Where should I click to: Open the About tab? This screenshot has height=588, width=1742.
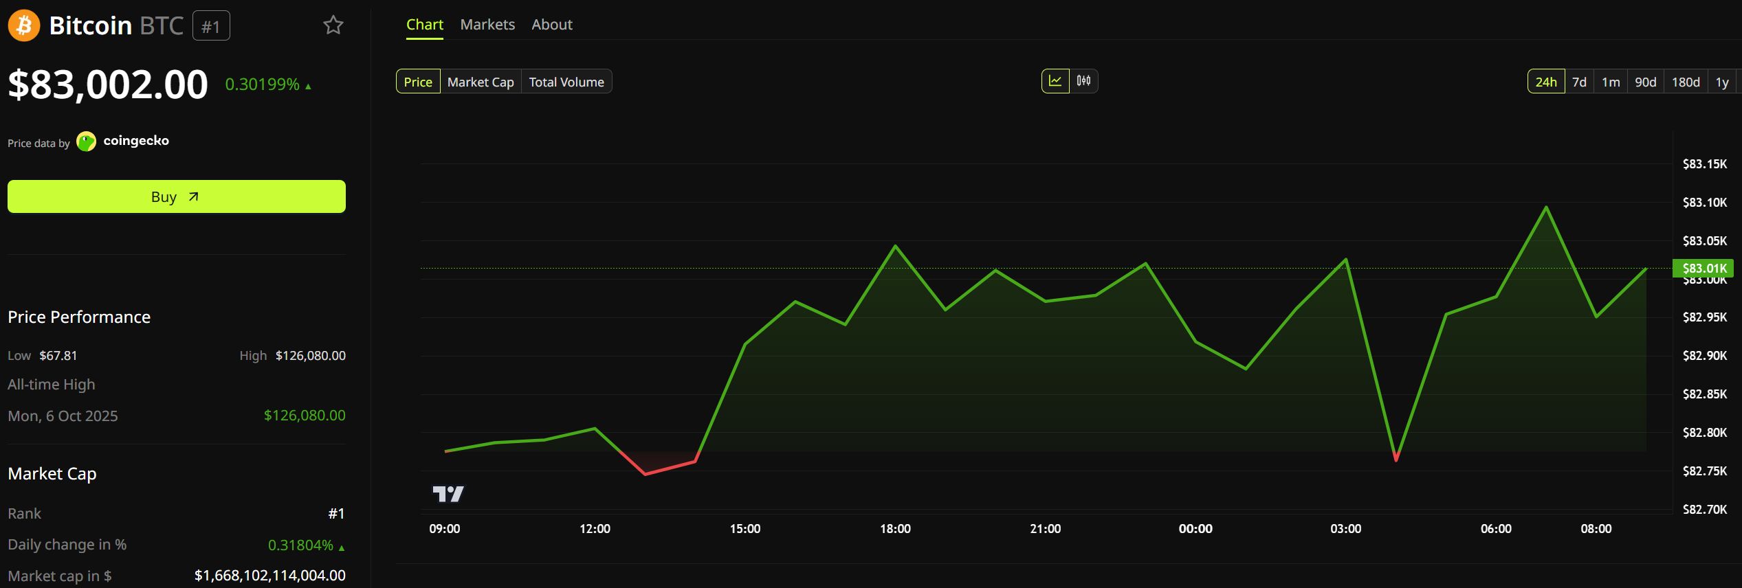point(552,25)
